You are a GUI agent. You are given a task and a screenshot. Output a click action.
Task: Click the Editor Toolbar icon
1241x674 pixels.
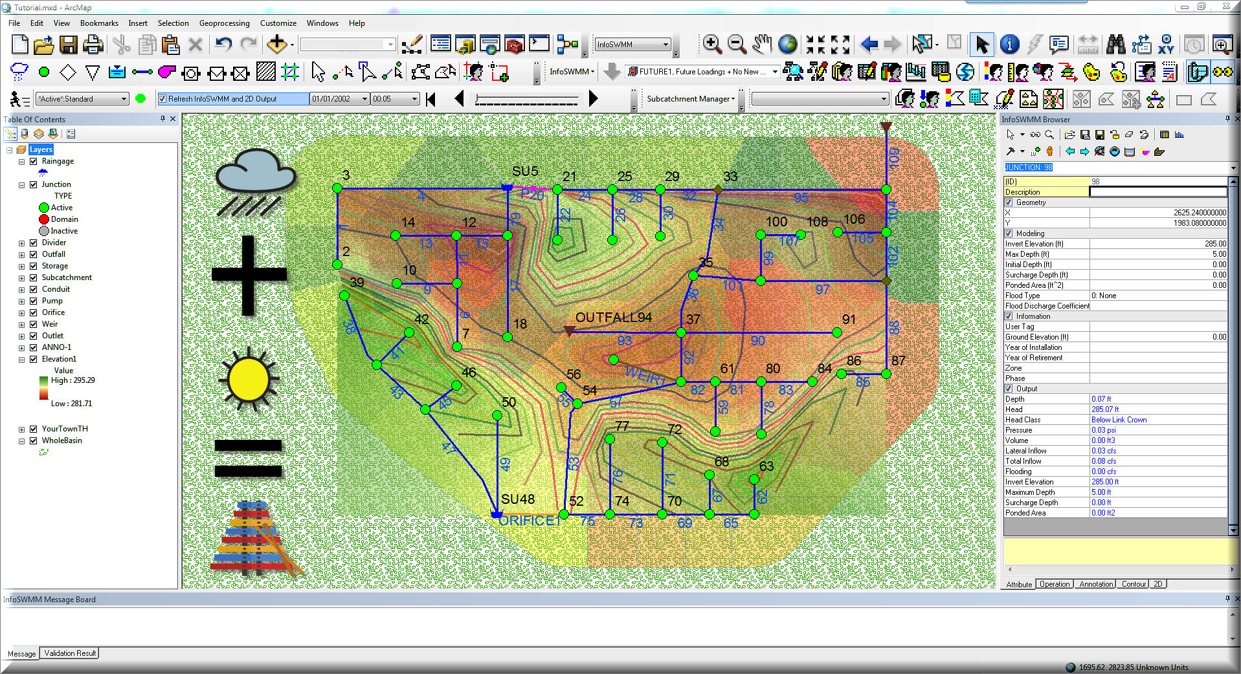click(412, 45)
